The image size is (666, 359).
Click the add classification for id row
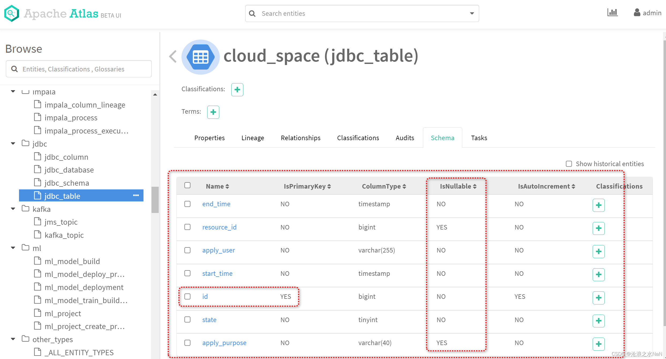598,297
